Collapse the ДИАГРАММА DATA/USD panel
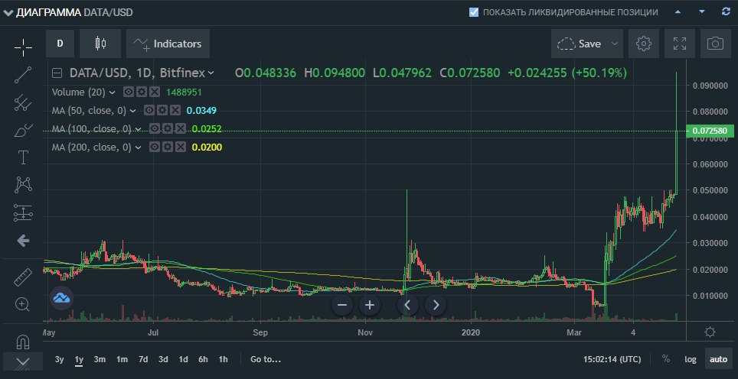This screenshot has height=379, width=738. click(x=7, y=12)
